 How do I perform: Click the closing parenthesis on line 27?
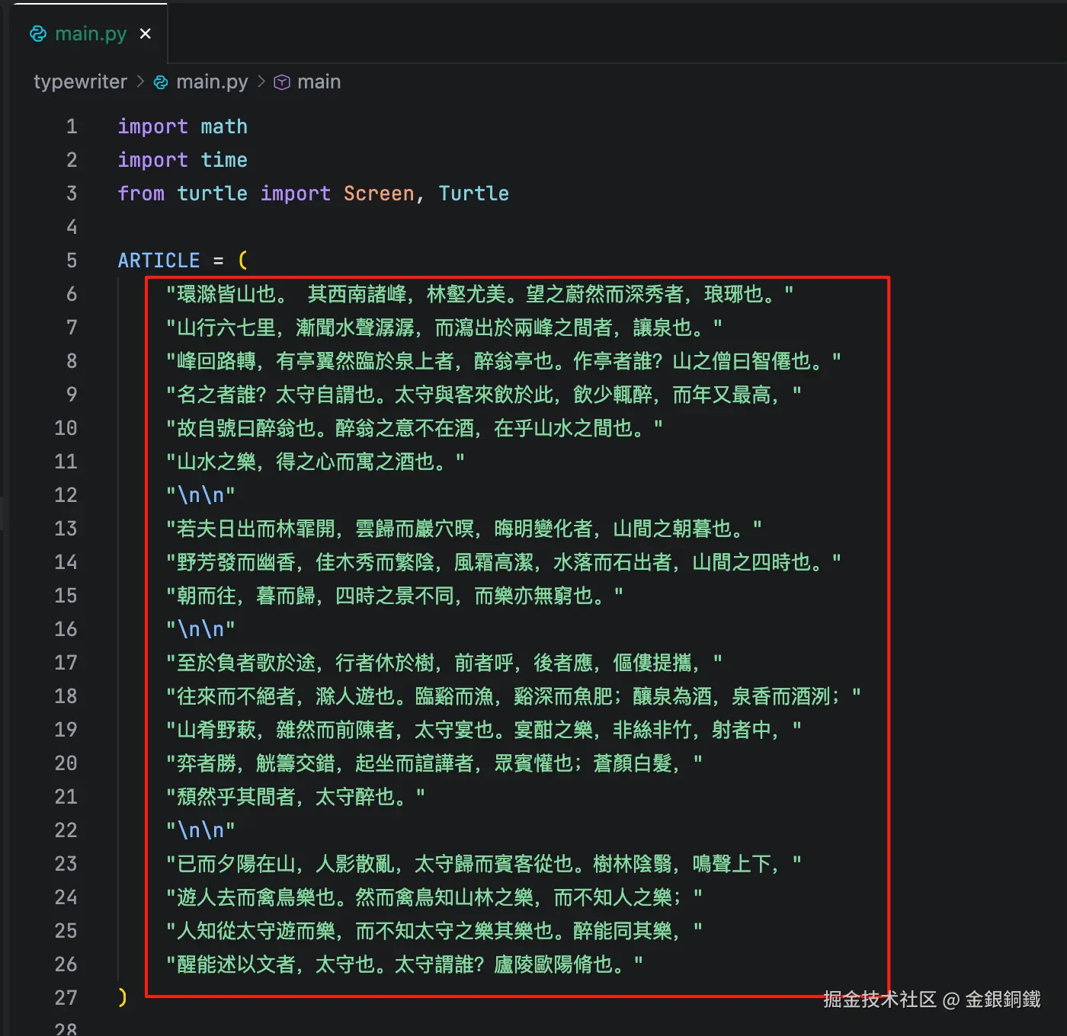tap(123, 998)
